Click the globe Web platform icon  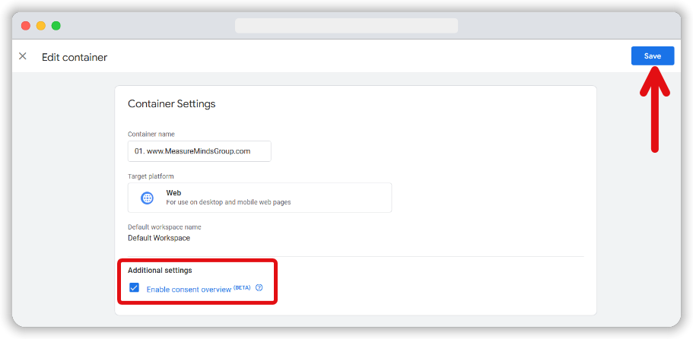pos(147,198)
